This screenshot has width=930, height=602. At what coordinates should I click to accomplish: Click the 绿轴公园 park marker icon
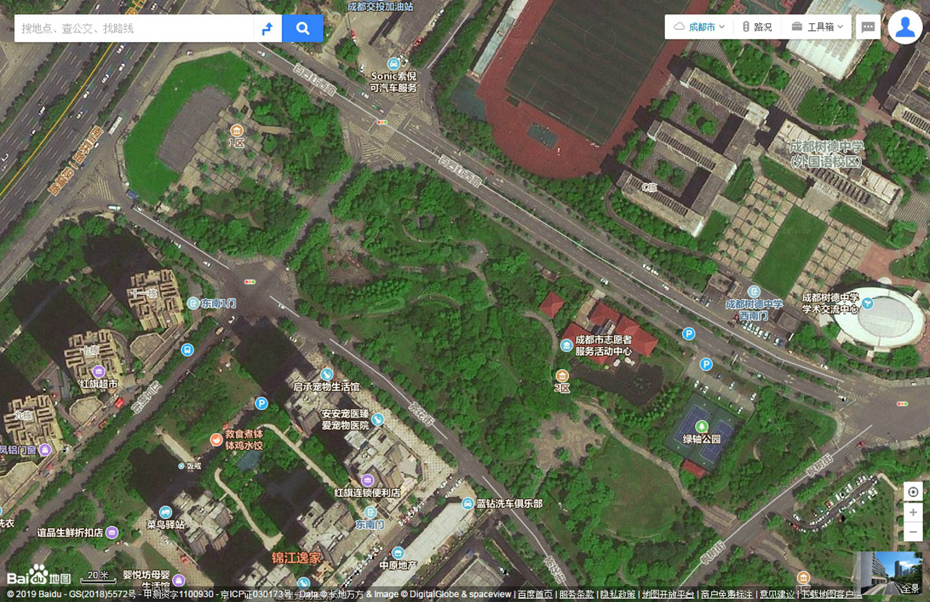pyautogui.click(x=702, y=427)
